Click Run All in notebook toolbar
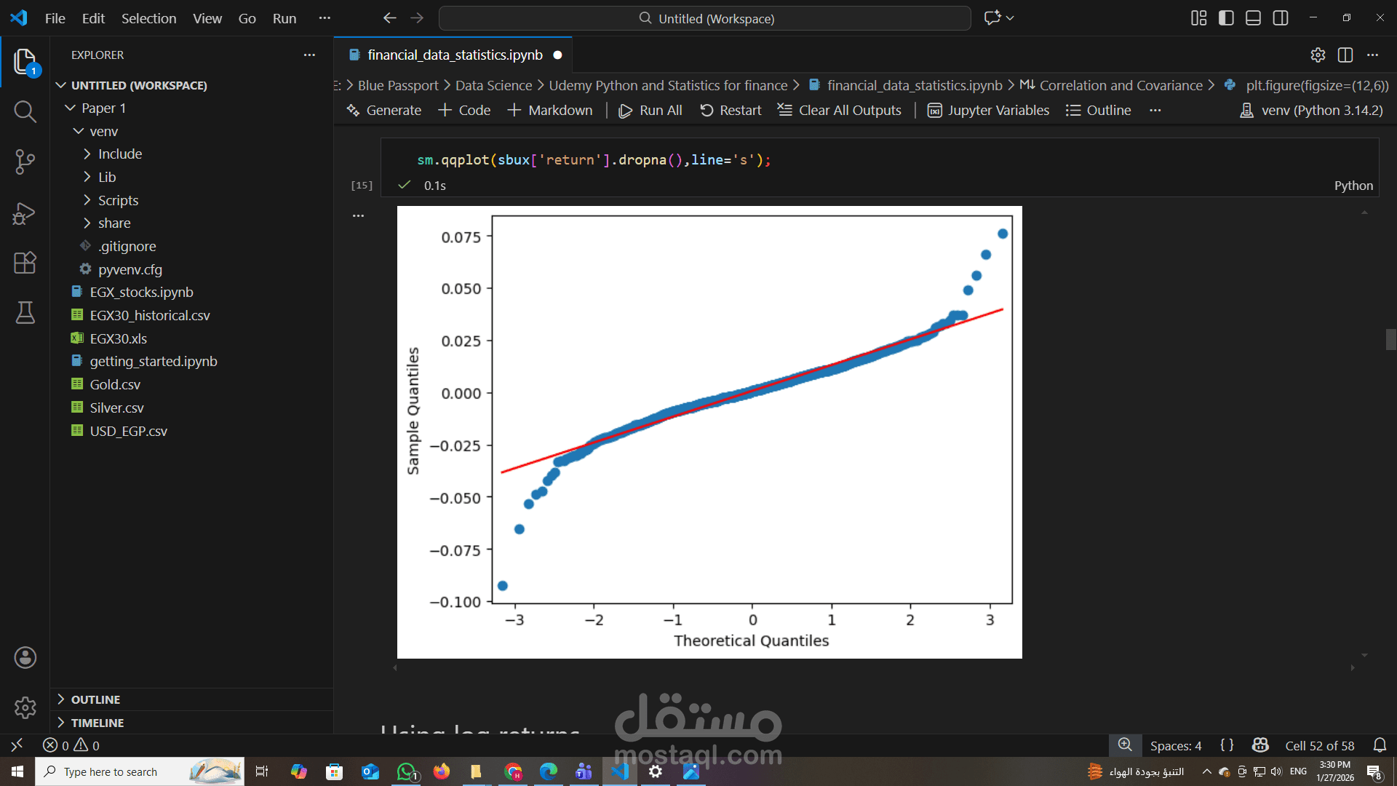The height and width of the screenshot is (786, 1397). 650,111
